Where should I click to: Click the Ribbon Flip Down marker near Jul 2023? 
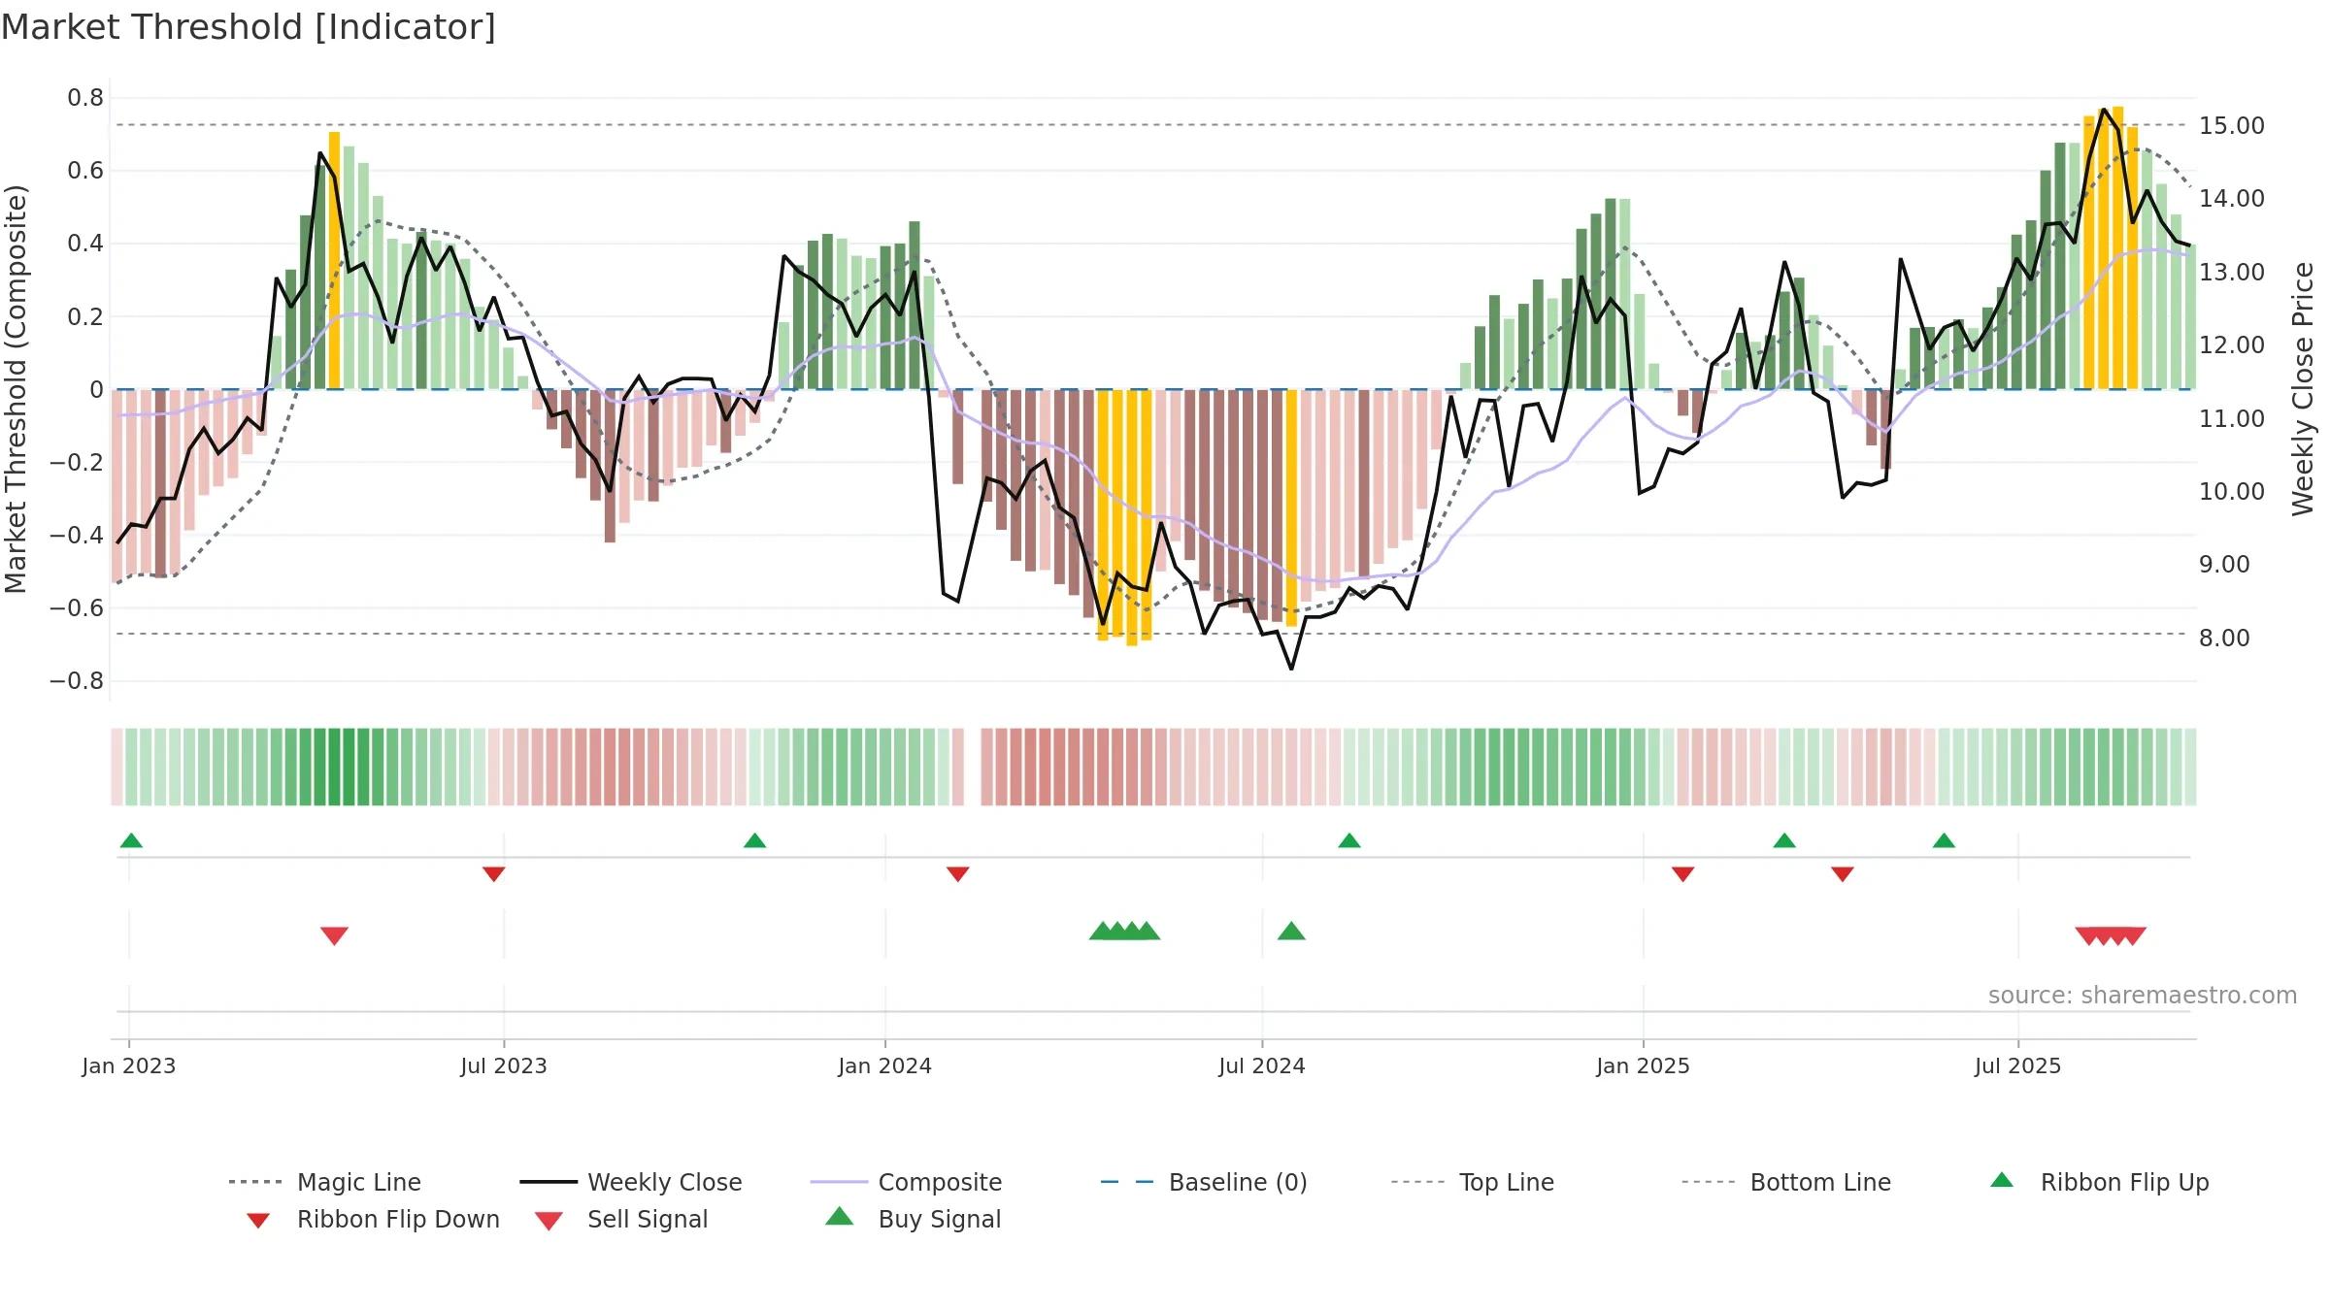tap(493, 874)
